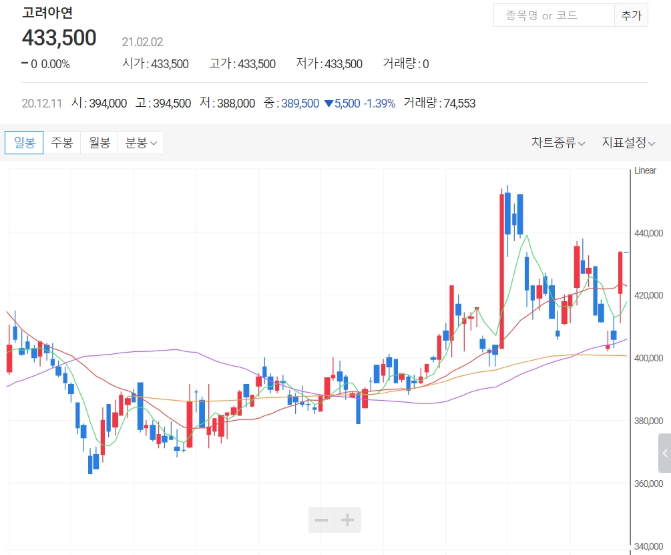Click the 20.12.11 hovered date
Viewport: 671px width, 555px height.
tap(42, 104)
